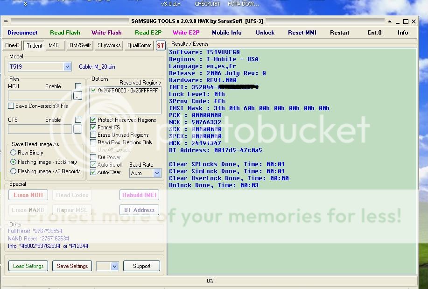Viewport: 428px width, 289px height.
Task: Click the roll-up arrow in title bar
Action: (x=390, y=21)
